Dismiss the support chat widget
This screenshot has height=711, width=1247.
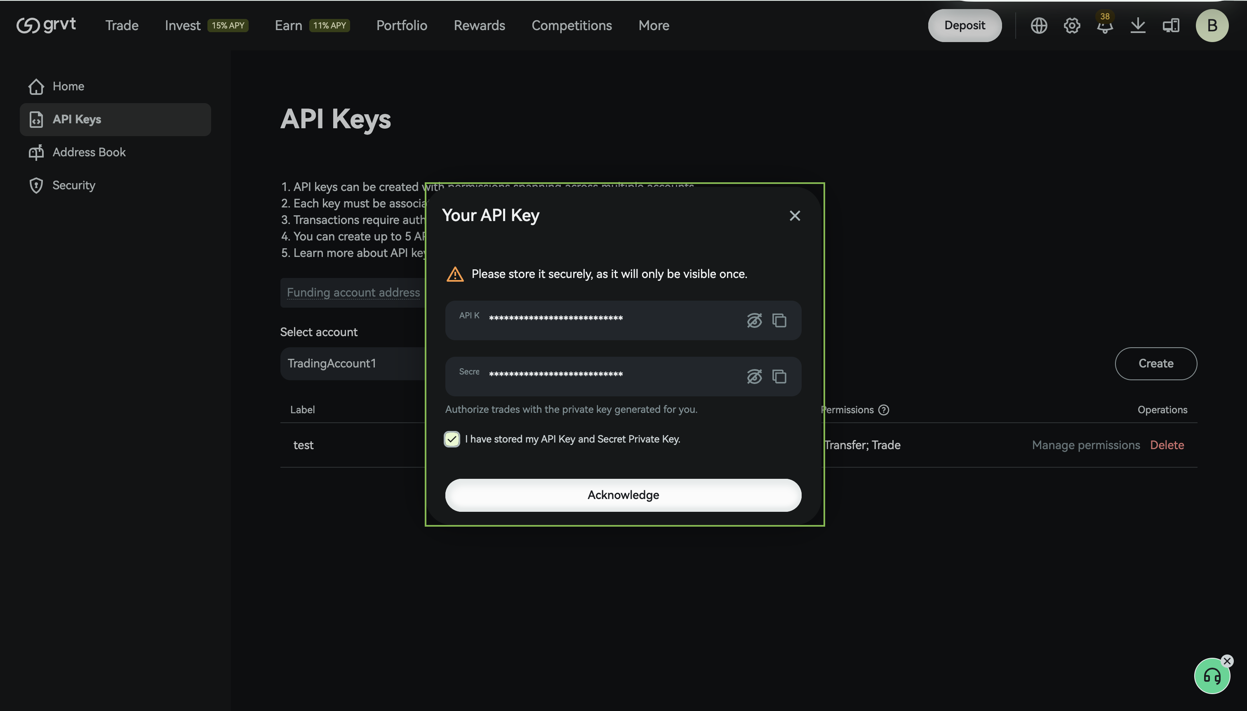pos(1226,661)
